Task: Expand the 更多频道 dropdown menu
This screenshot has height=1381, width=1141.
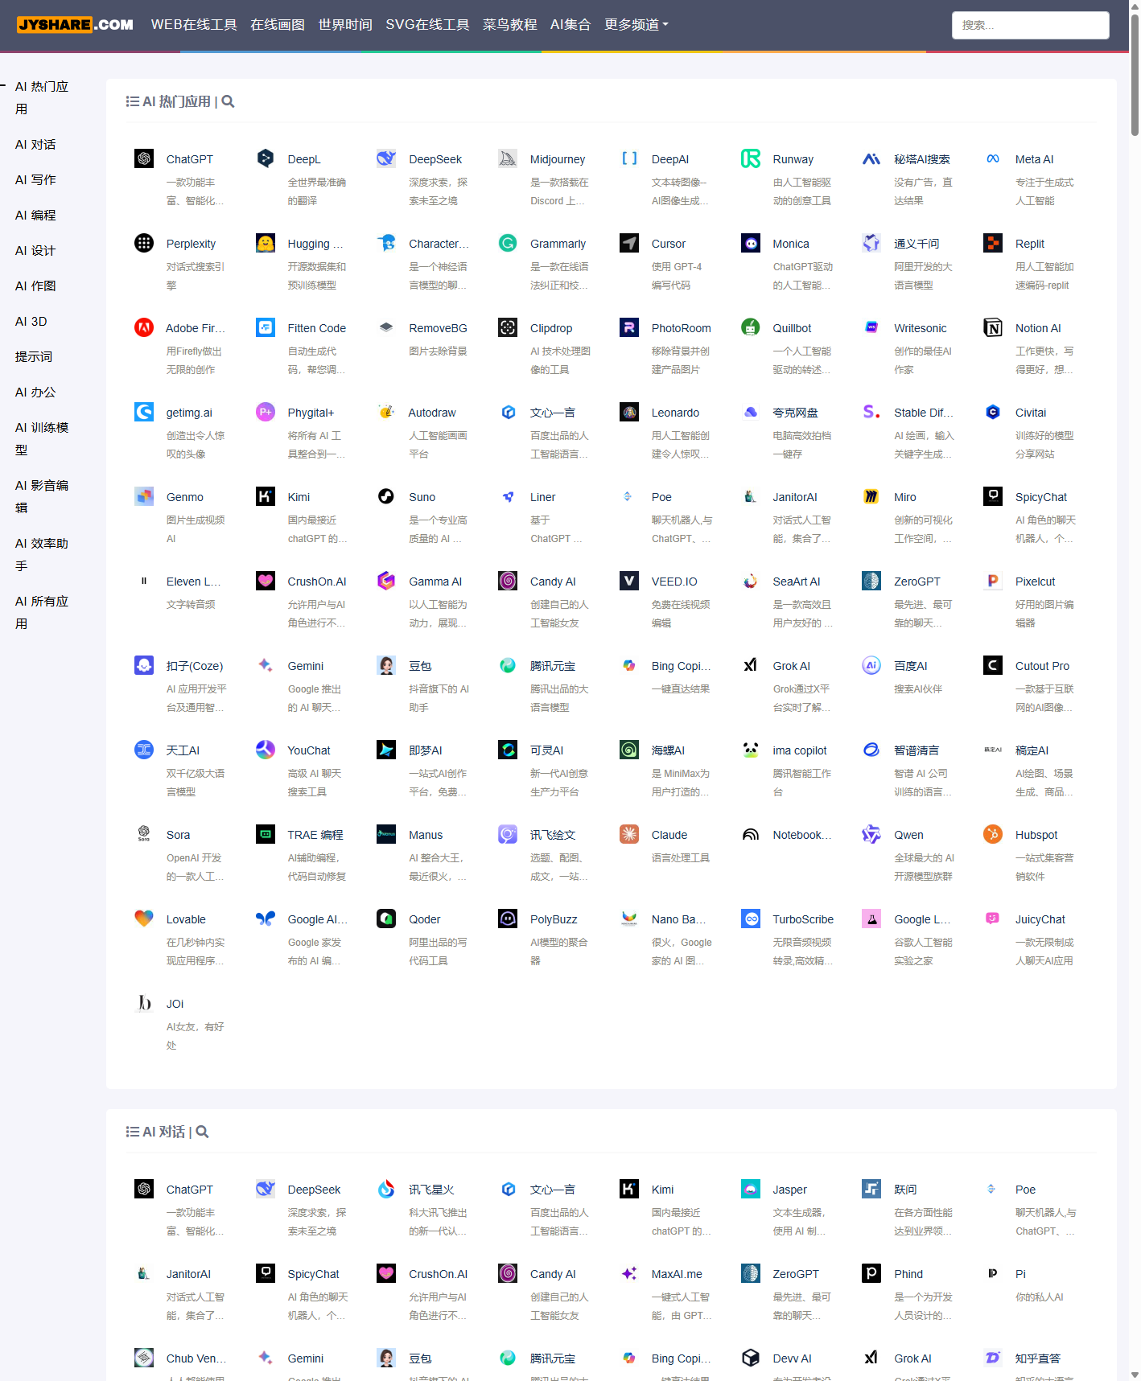Action: 636,25
